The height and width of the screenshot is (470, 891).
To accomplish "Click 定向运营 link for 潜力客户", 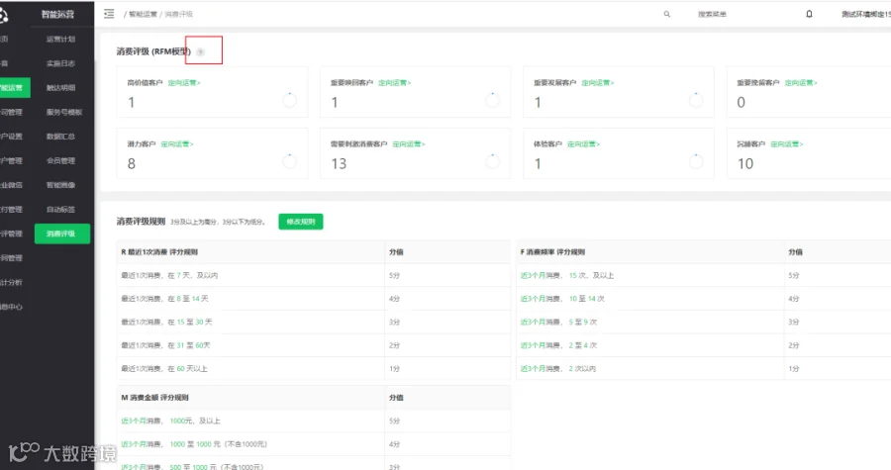I will 177,144.
